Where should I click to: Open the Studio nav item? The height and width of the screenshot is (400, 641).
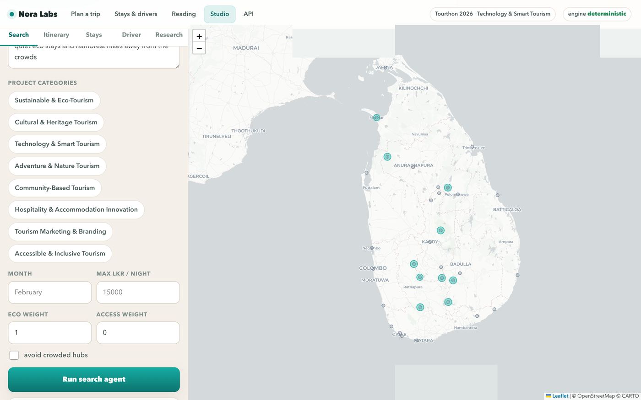pyautogui.click(x=220, y=14)
